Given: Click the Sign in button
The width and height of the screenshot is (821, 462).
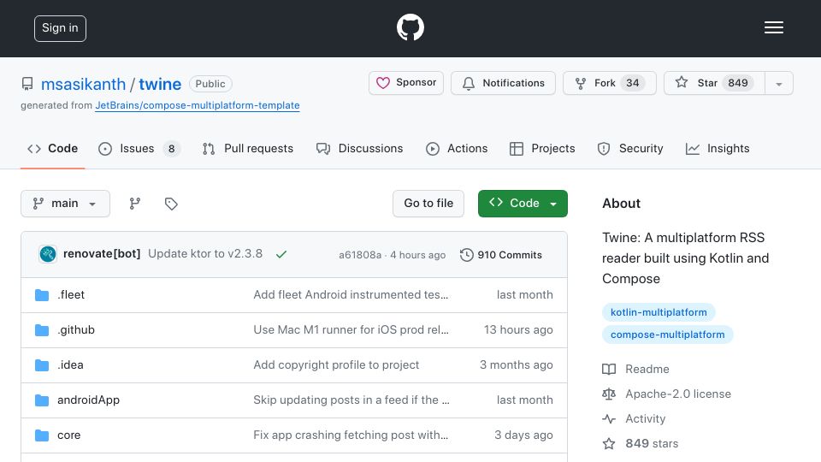Looking at the screenshot, I should coord(60,28).
